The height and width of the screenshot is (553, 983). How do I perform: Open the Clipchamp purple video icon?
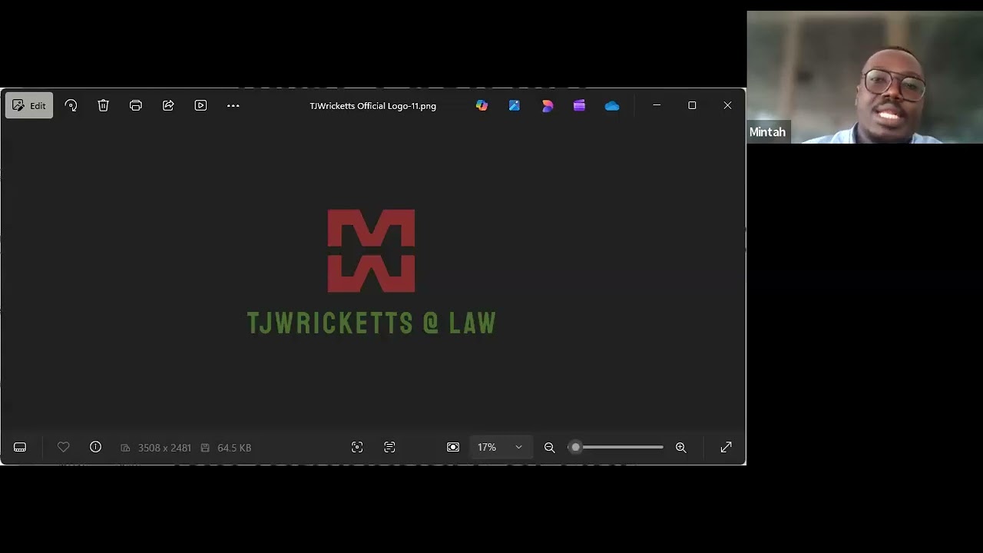[x=579, y=105]
